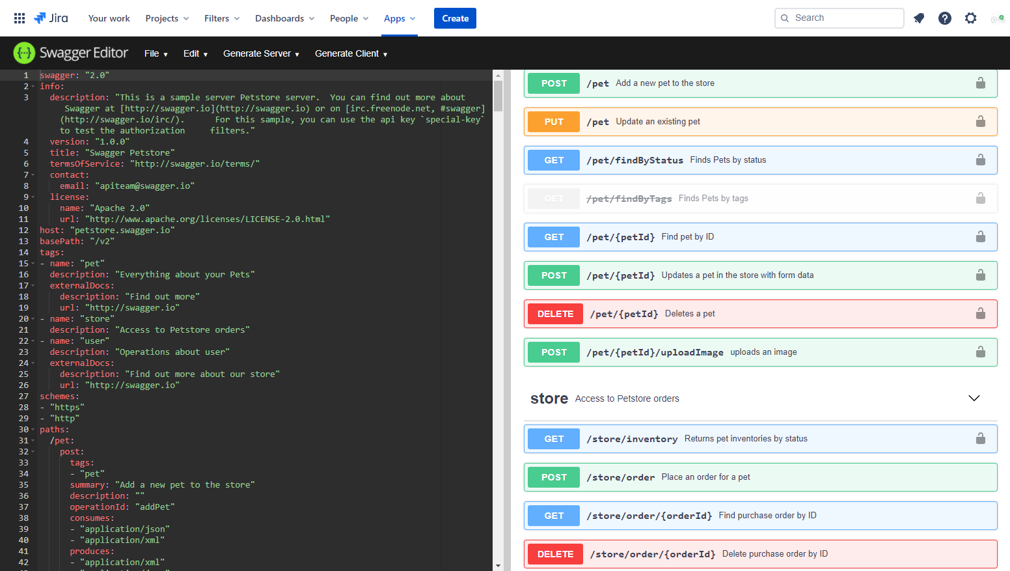Expand POST /pet/{petId}/uploadImage operation
Image resolution: width=1010 pixels, height=571 pixels.
pos(760,352)
